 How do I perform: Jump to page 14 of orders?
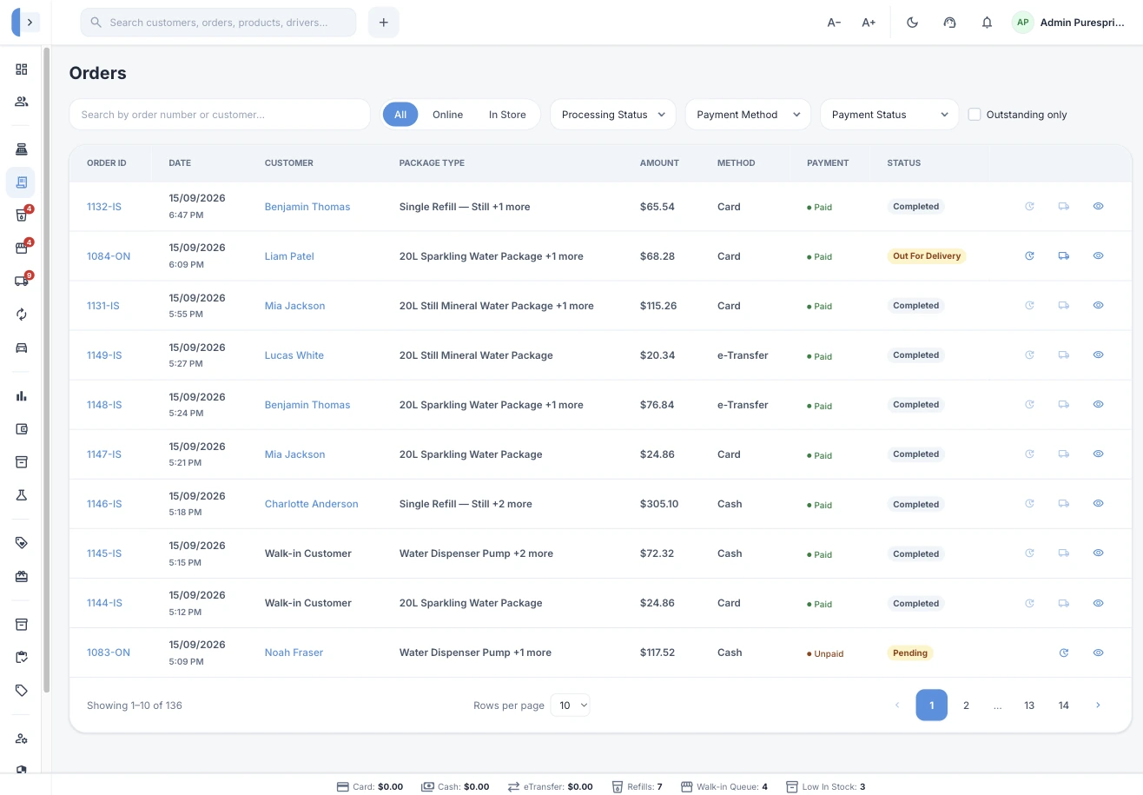(1063, 706)
